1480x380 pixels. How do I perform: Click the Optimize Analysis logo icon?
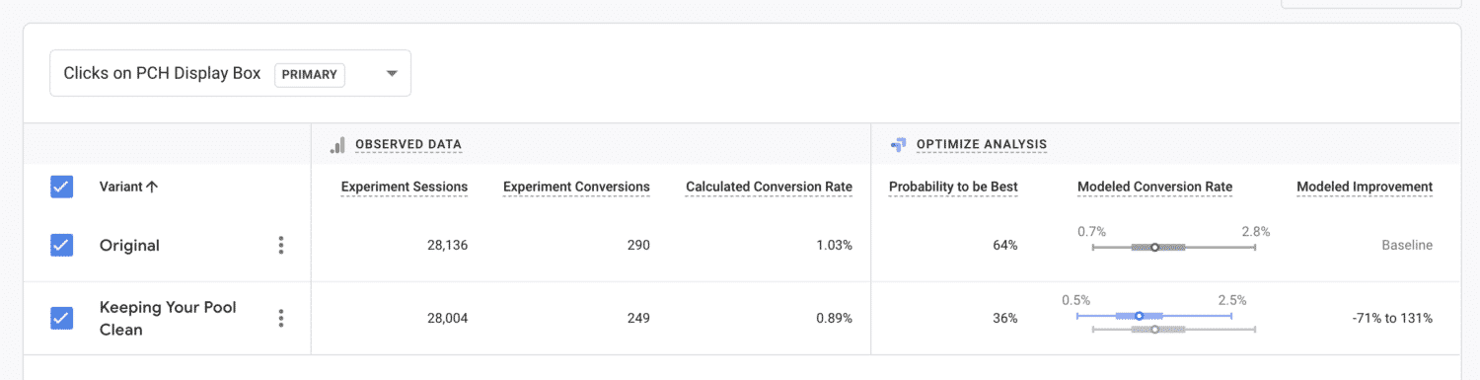click(898, 144)
